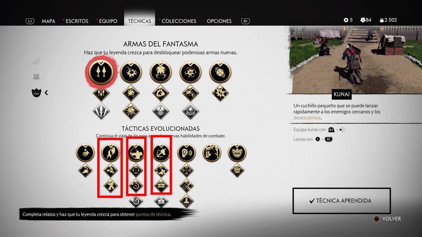The height and width of the screenshot is (237, 422).
Task: Click the TÉCNICA APRENDIDA button
Action: 342,201
